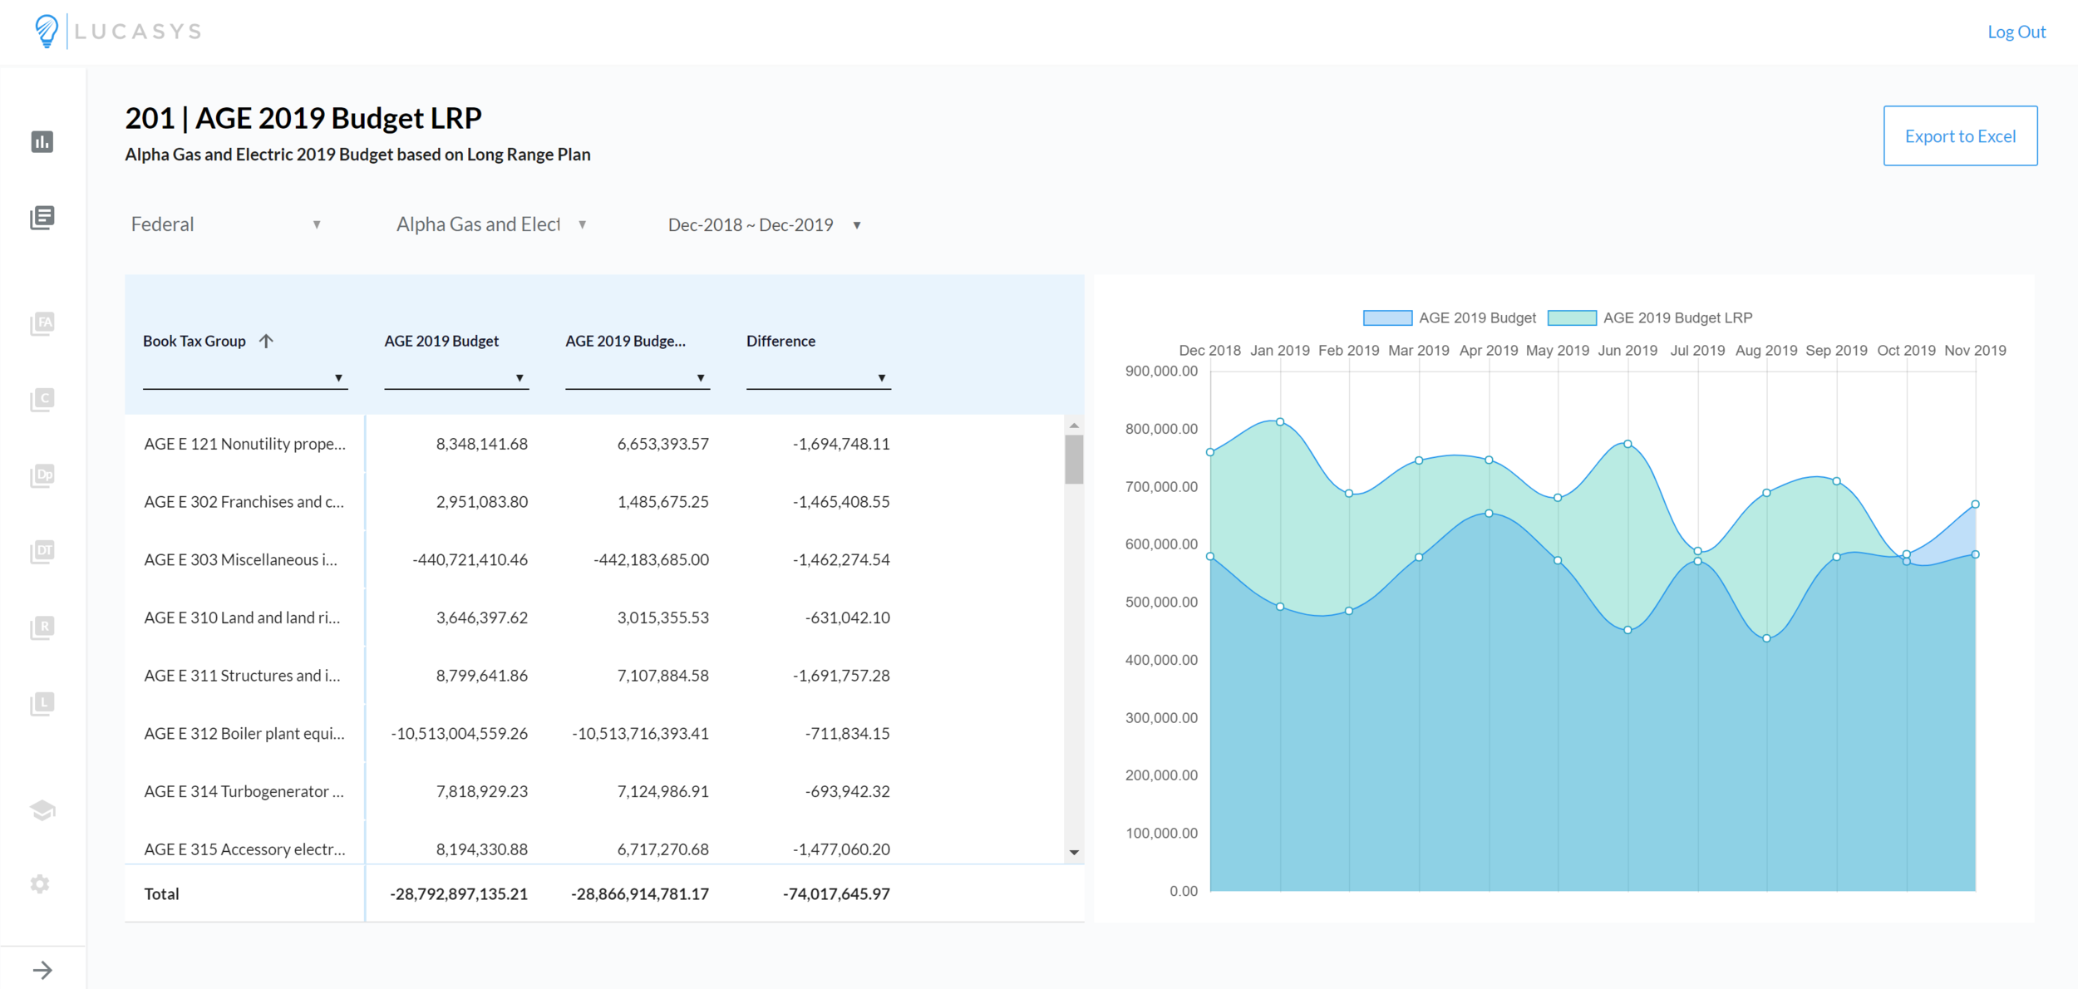Viewport: 2078px width, 989px height.
Task: Click the graduation cap training icon
Action: (42, 809)
